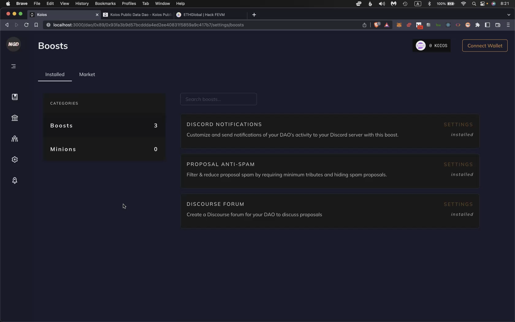This screenshot has height=322, width=515.
Task: Click the MGD DAO logo avatar
Action: pos(13,44)
